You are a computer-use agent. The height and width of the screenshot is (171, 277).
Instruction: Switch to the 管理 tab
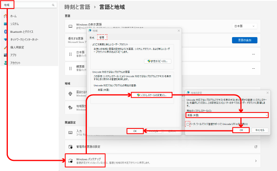pyautogui.click(x=102, y=37)
